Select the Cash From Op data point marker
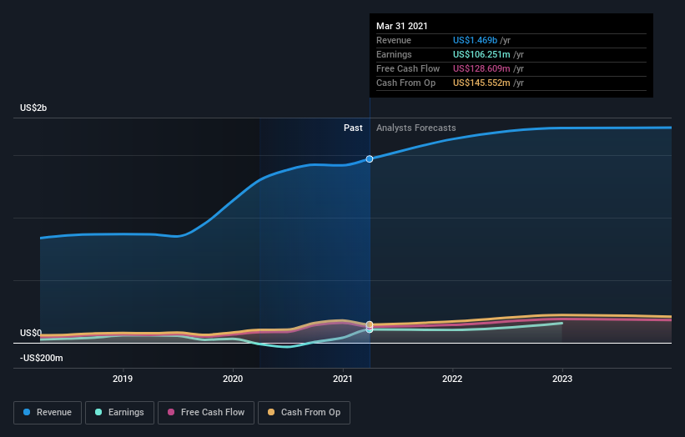This screenshot has height=437, width=685. pos(370,324)
